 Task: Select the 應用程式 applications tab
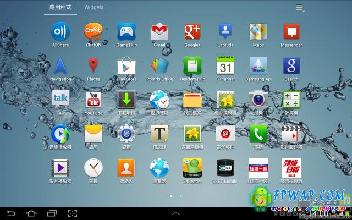[61, 8]
